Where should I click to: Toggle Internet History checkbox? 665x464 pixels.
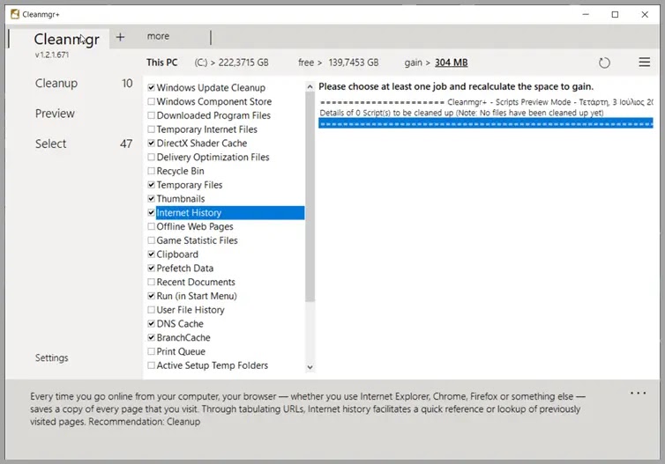pyautogui.click(x=151, y=212)
